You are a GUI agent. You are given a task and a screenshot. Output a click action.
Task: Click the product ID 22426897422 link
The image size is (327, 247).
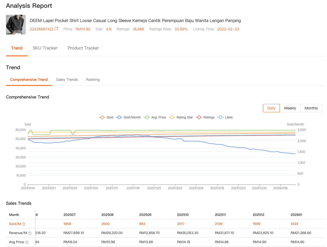[x=41, y=29]
